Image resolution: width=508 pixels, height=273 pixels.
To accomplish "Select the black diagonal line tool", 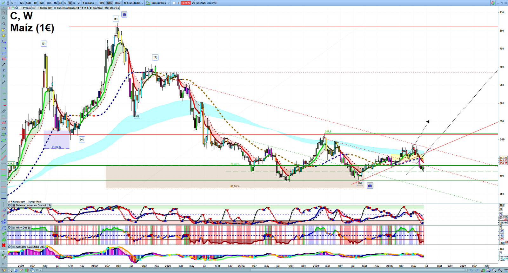I will [3, 146].
